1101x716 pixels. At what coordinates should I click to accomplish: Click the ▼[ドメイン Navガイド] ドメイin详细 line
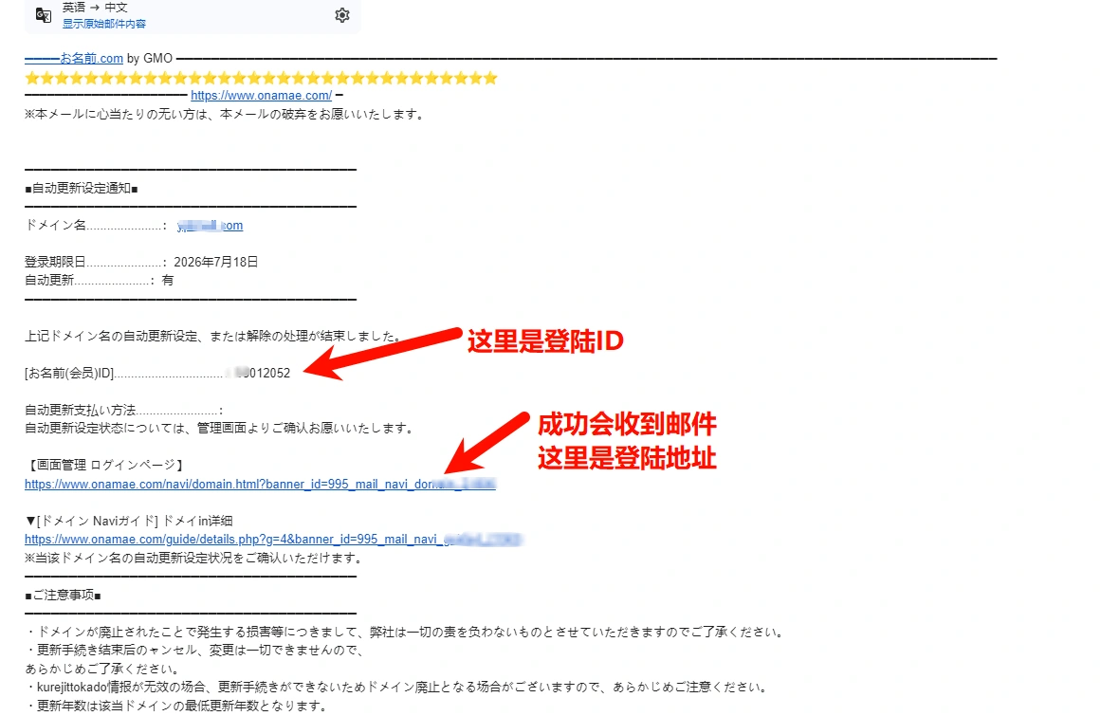(128, 521)
